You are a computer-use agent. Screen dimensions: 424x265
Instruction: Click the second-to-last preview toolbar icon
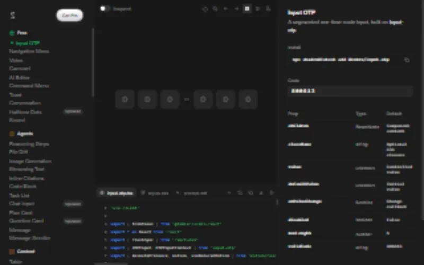pyautogui.click(x=258, y=8)
